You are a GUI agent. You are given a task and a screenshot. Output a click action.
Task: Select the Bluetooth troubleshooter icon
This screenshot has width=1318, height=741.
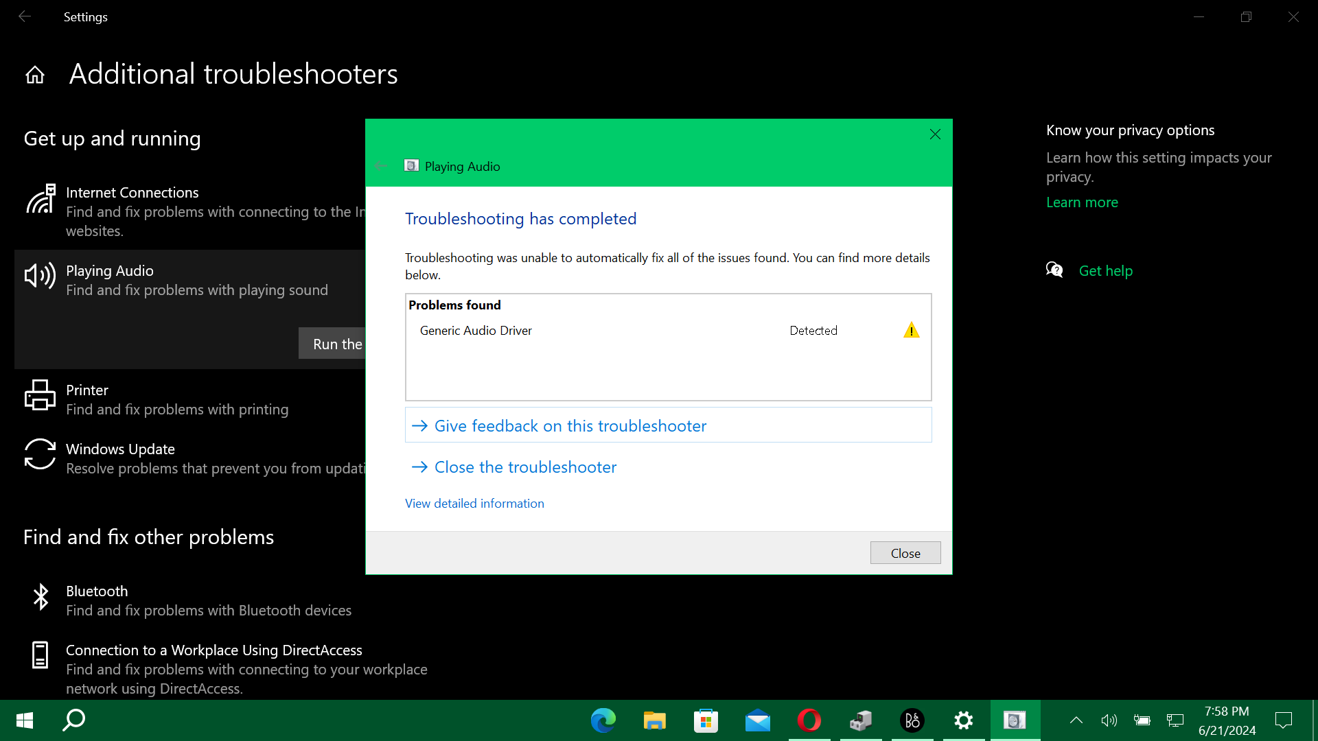41,597
